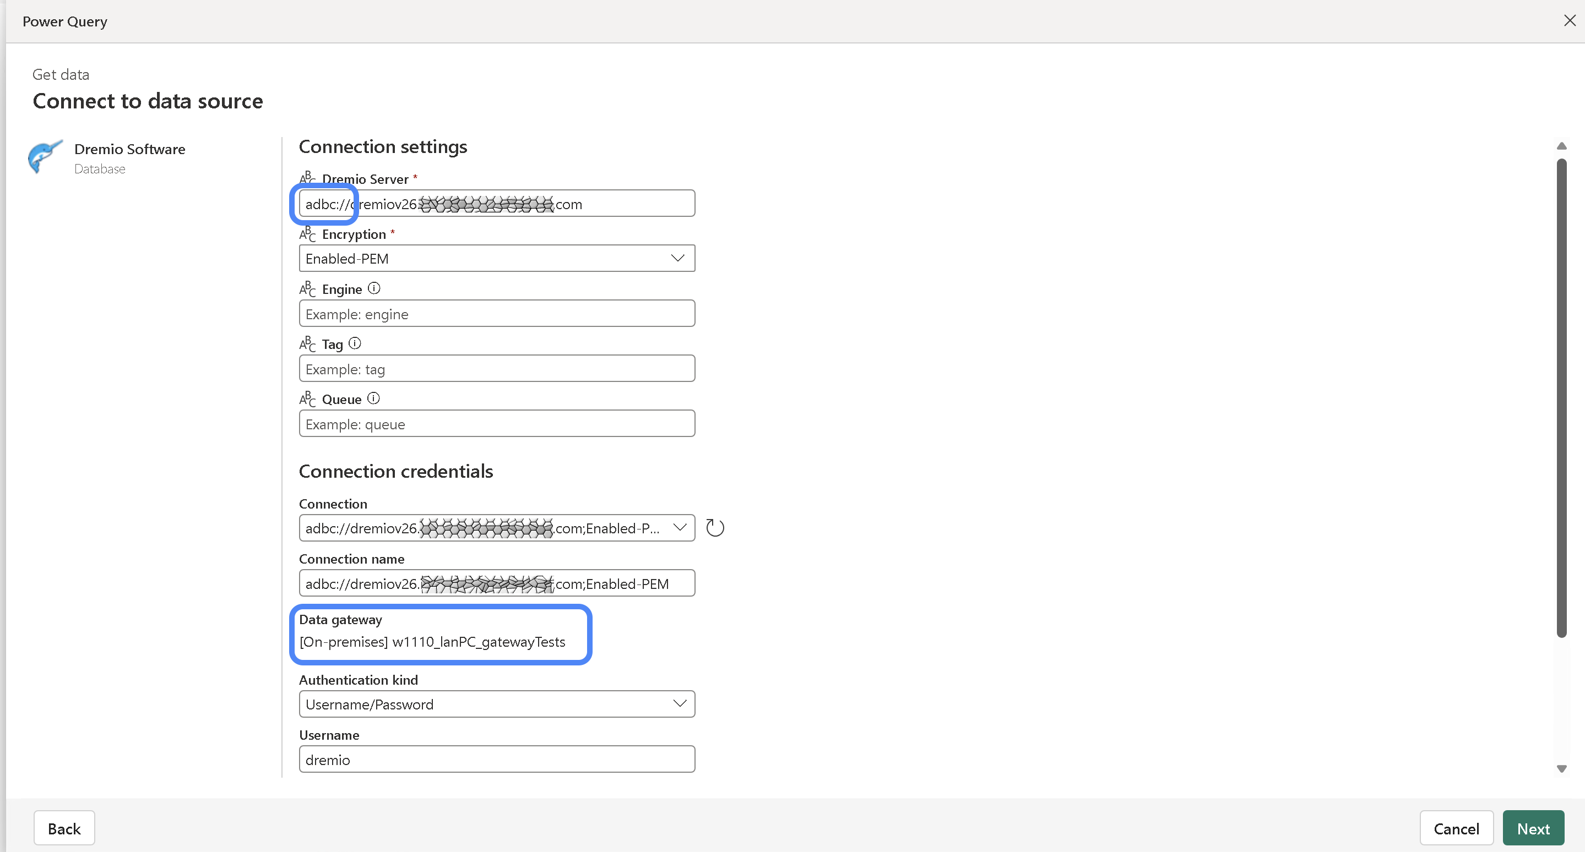Screen dimensions: 1585x852
Task: Click the Connection credentials heading
Action: pos(395,472)
